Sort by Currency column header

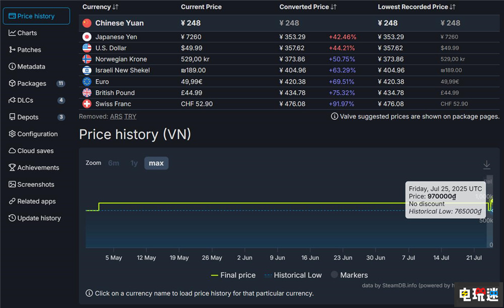tap(100, 7)
